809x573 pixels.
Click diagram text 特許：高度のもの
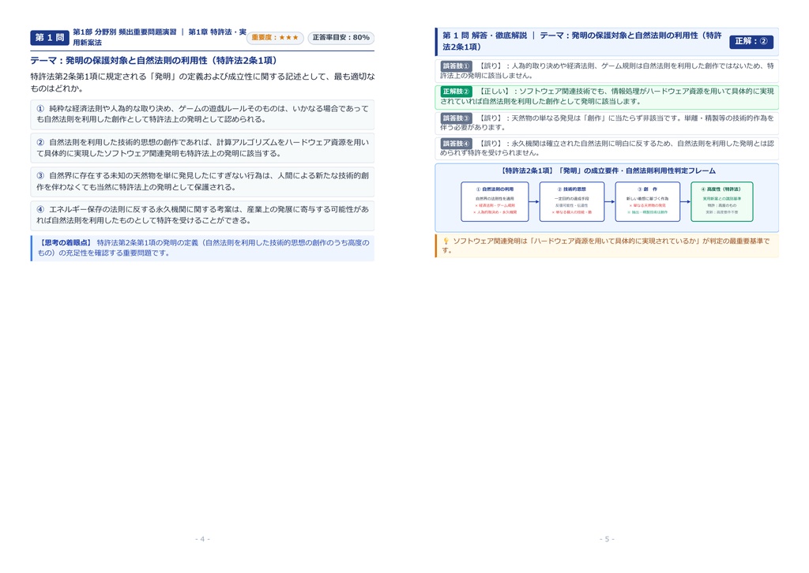tap(722, 205)
